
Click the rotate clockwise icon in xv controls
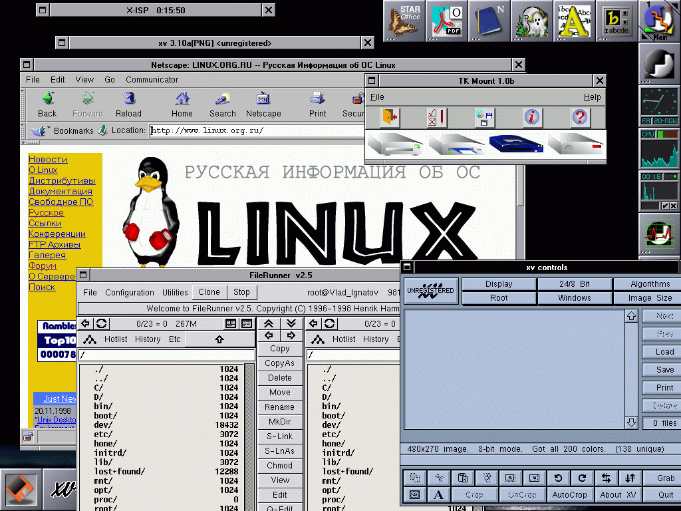pos(582,478)
